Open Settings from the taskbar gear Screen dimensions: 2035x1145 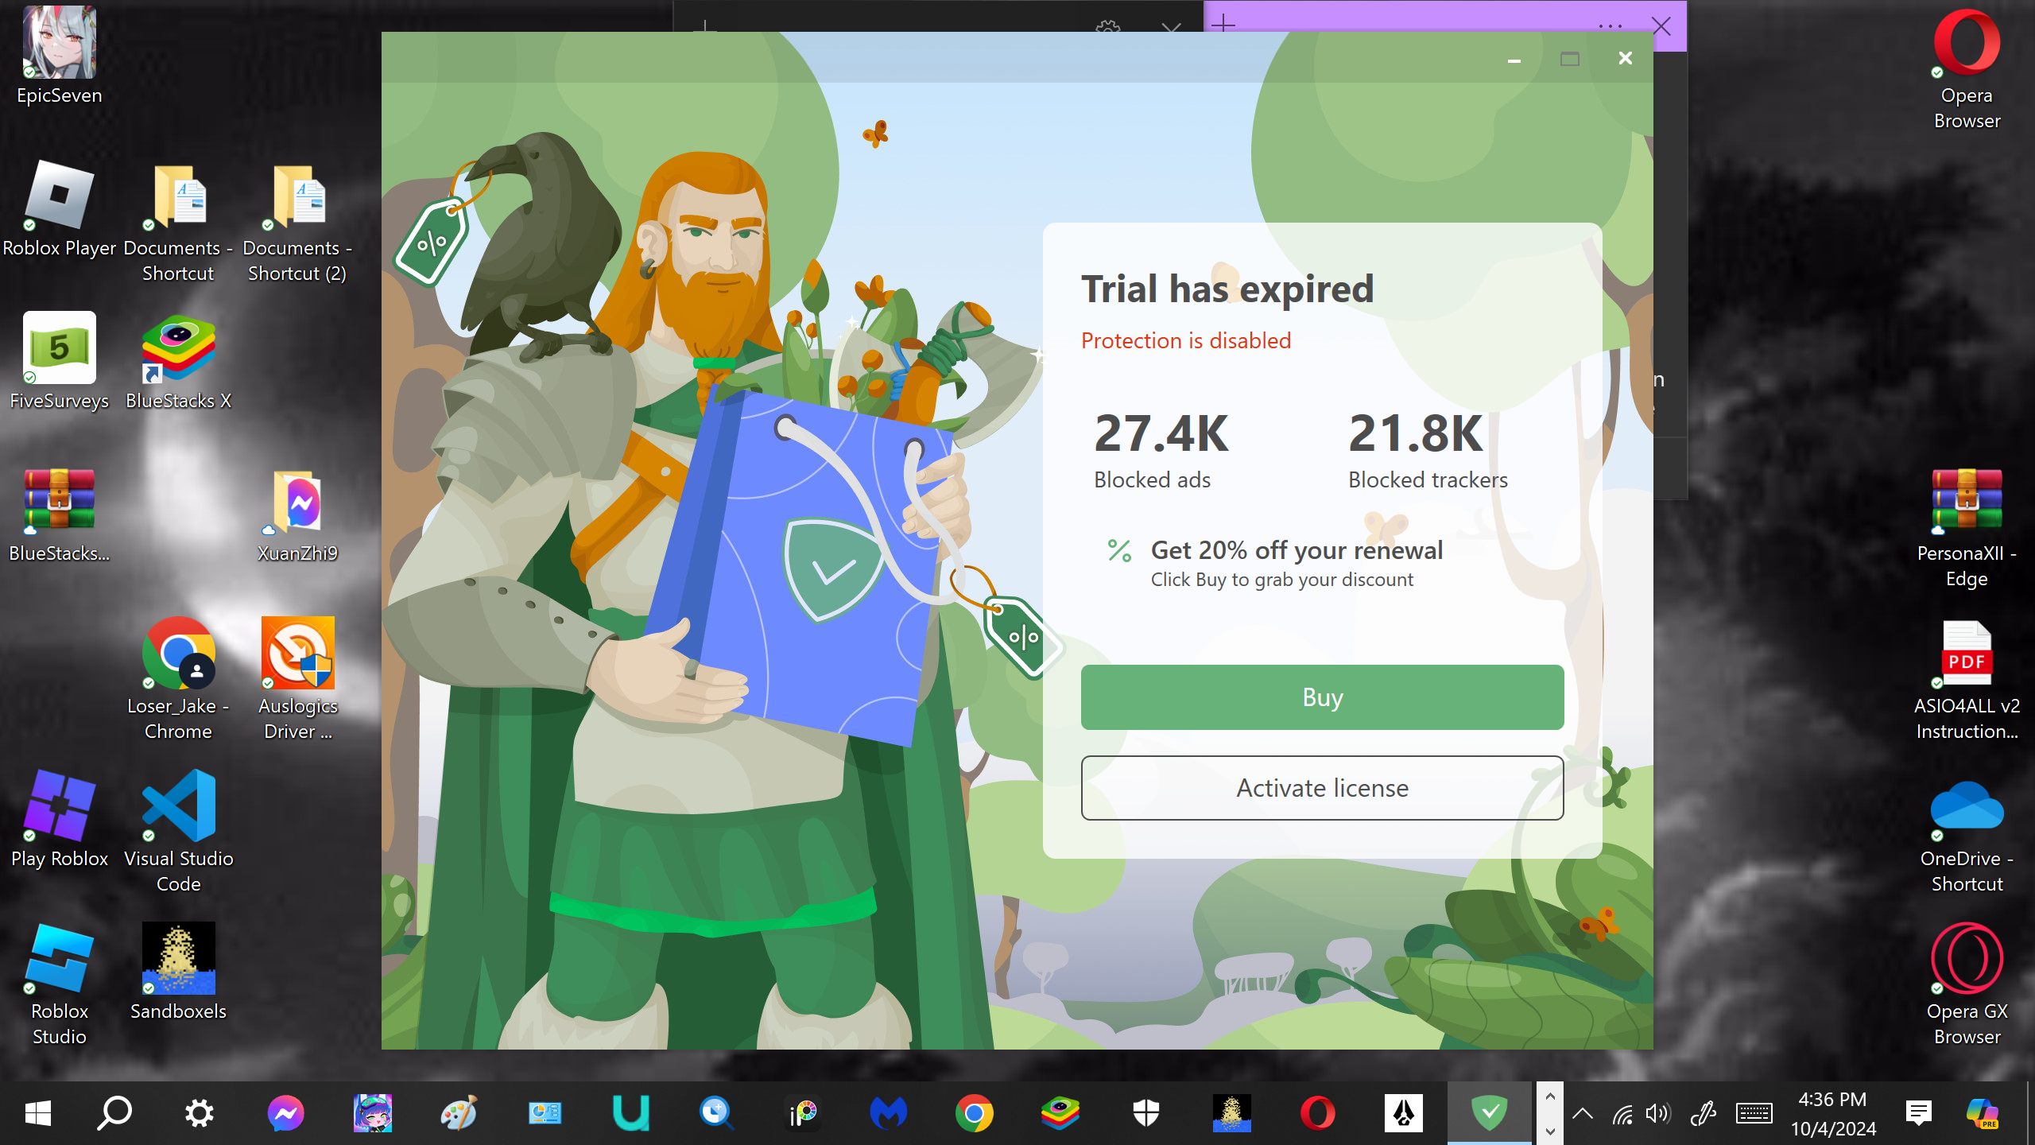click(x=199, y=1113)
